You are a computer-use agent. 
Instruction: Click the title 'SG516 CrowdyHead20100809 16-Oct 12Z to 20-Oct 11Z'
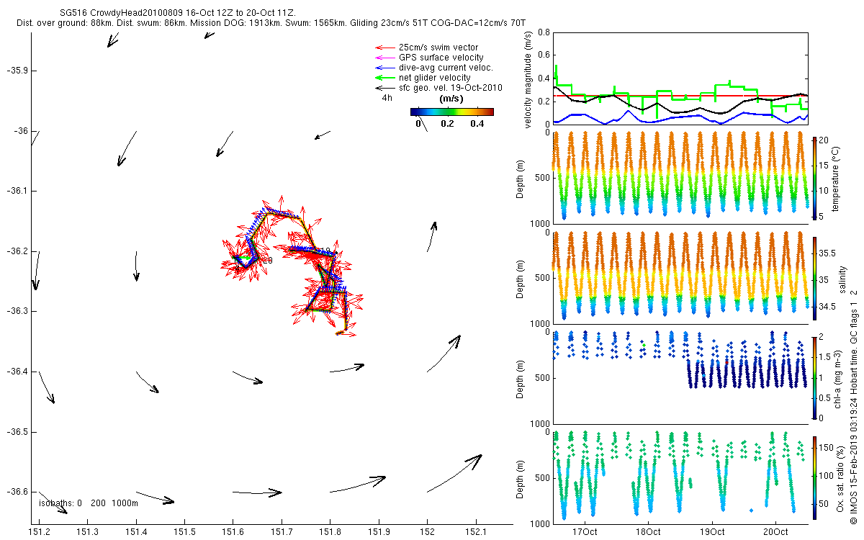tap(177, 14)
